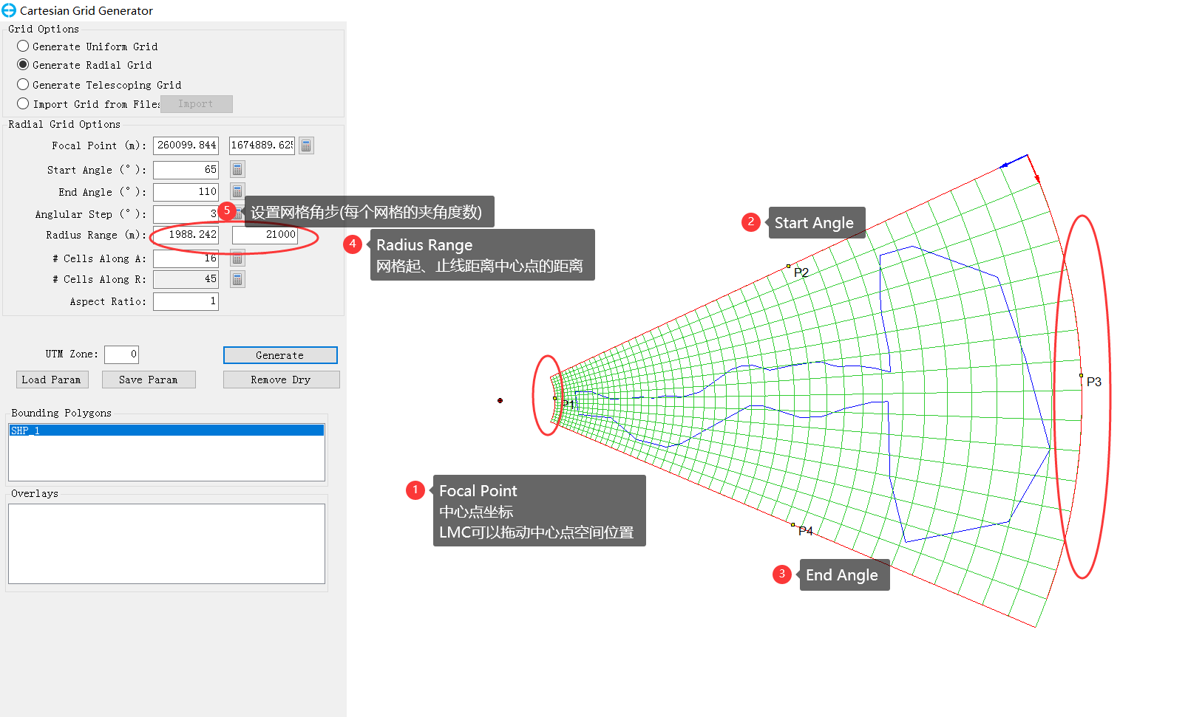
Task: Choose Import Grid from File option
Action: coord(23,103)
